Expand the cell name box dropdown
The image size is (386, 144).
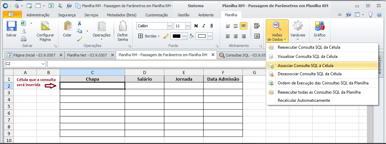43,64
